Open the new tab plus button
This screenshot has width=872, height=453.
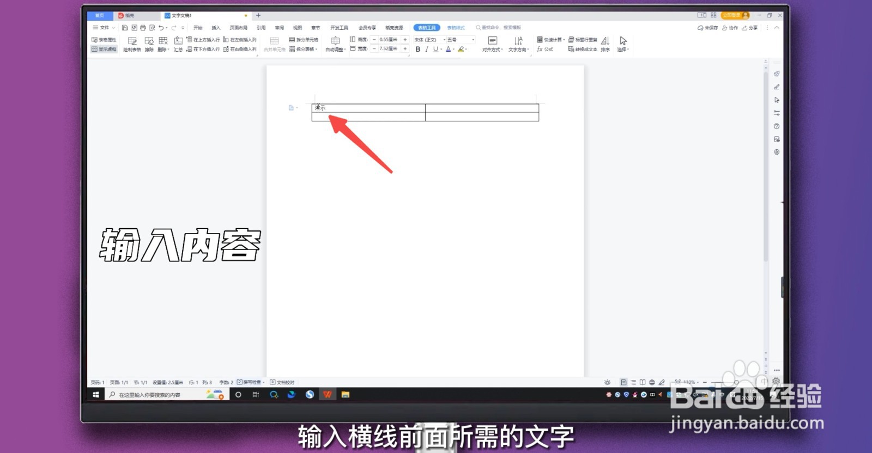(x=258, y=15)
